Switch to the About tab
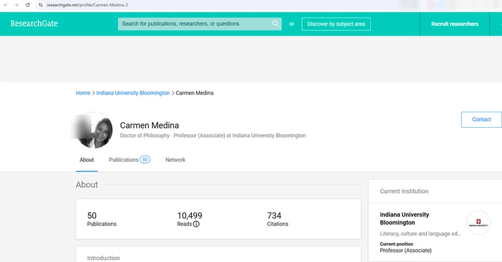 [x=87, y=160]
